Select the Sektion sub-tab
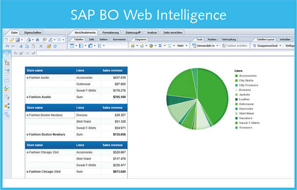 click(x=104, y=39)
